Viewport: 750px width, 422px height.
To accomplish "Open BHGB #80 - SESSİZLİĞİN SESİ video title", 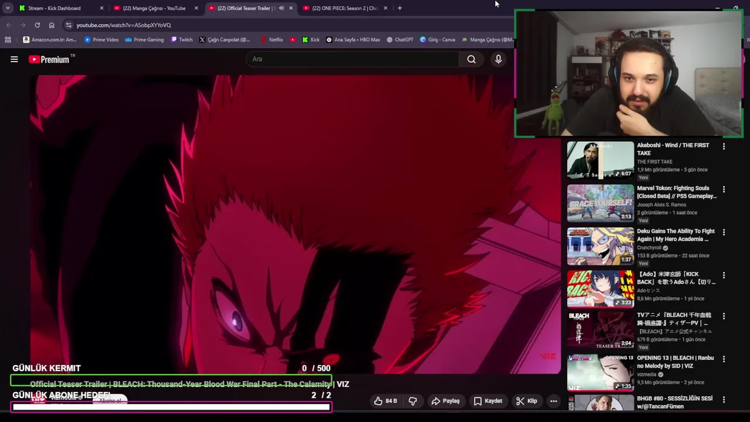I will click(674, 402).
